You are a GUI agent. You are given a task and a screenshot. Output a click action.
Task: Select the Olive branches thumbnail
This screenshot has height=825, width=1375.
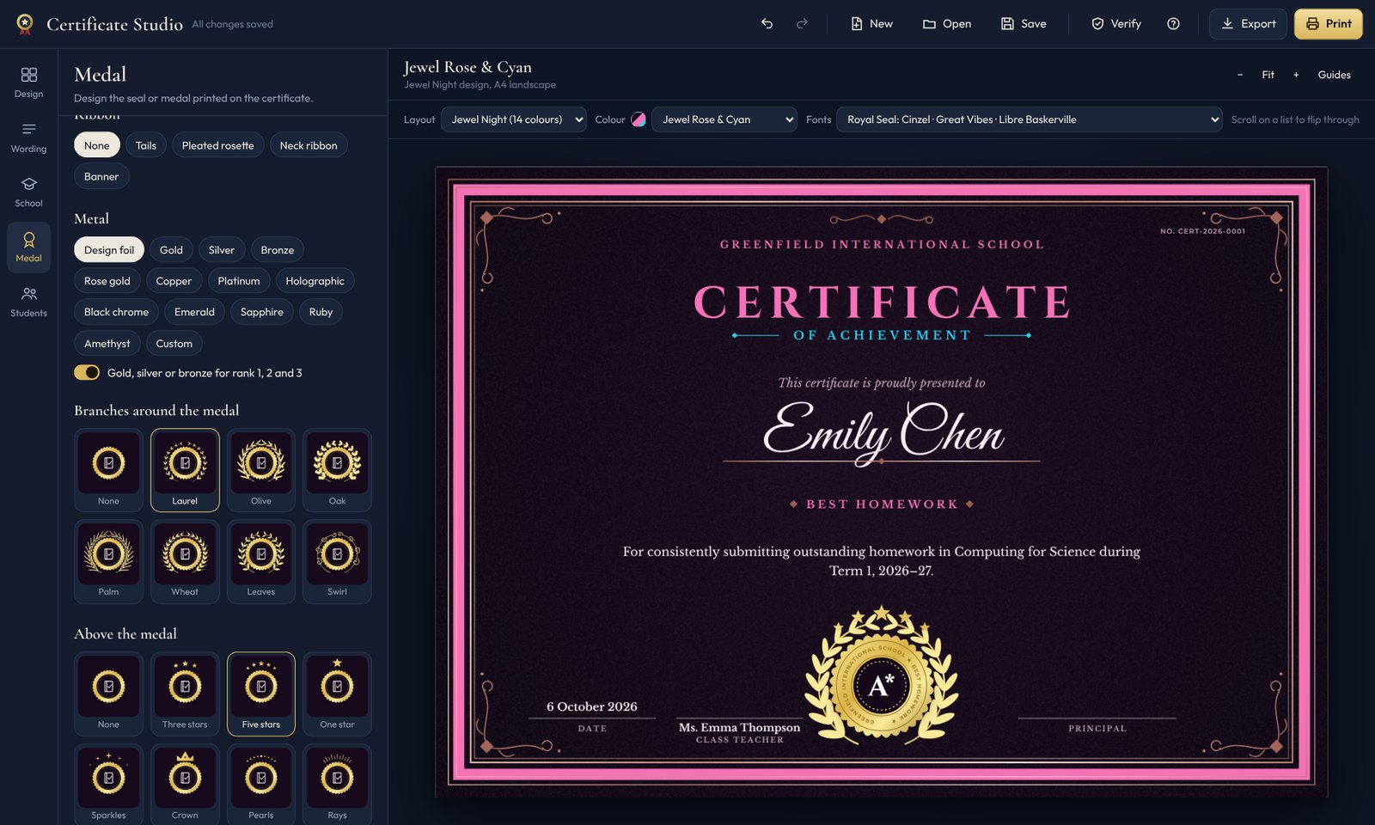point(261,470)
